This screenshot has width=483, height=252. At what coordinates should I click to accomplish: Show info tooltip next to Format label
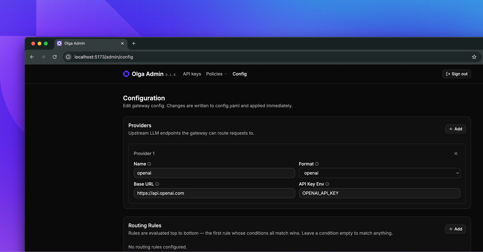click(x=317, y=164)
